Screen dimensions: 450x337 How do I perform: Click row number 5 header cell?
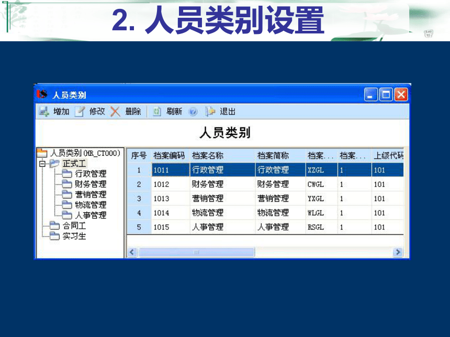pos(139,227)
